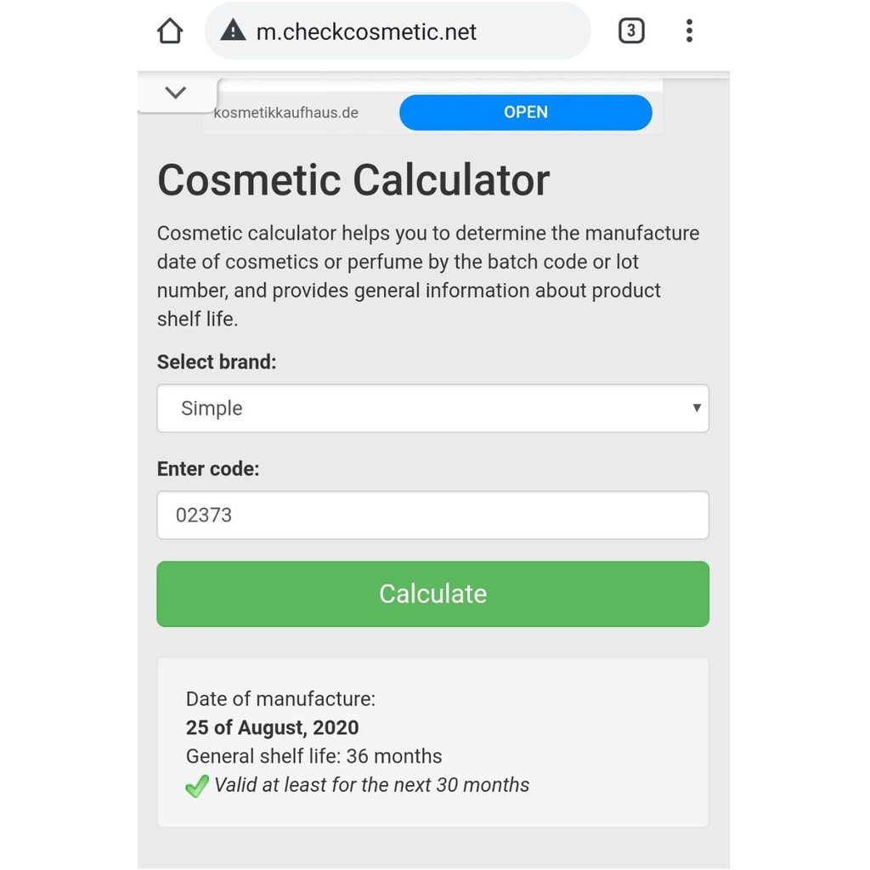Click the small arrow on the brand selector

(697, 408)
